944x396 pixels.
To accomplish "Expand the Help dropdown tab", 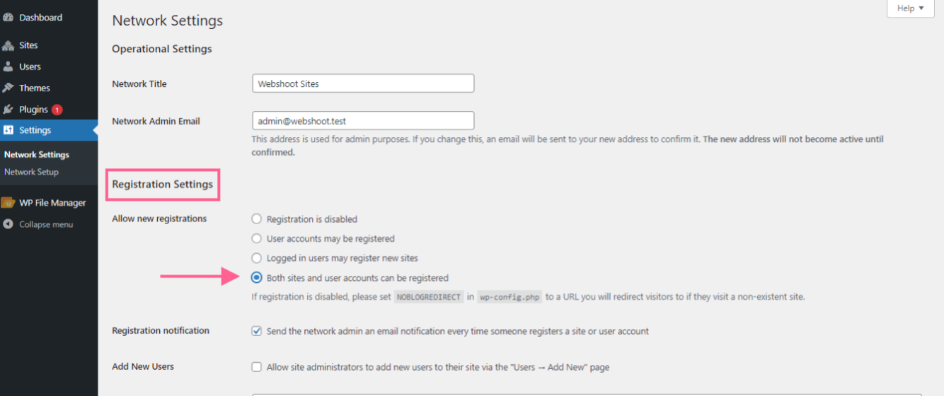I will pyautogui.click(x=910, y=8).
